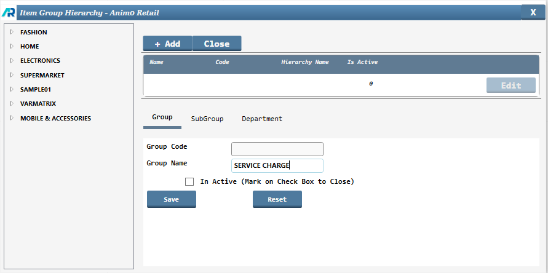Click the Edit button in grid
Screen dimensions: 548x273
510,85
